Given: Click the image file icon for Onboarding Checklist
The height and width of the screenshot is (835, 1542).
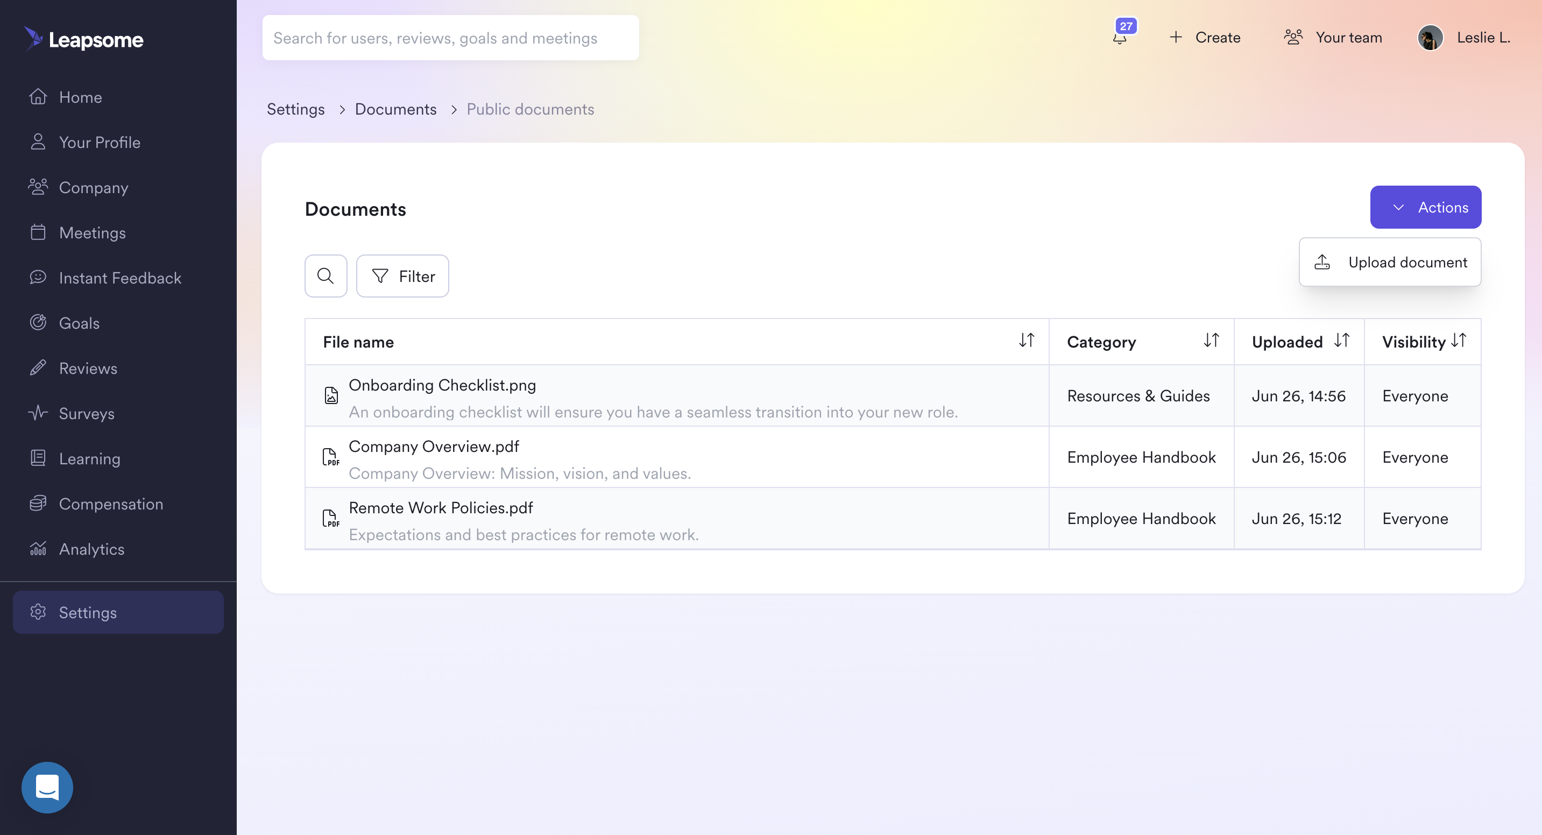Looking at the screenshot, I should pyautogui.click(x=331, y=395).
